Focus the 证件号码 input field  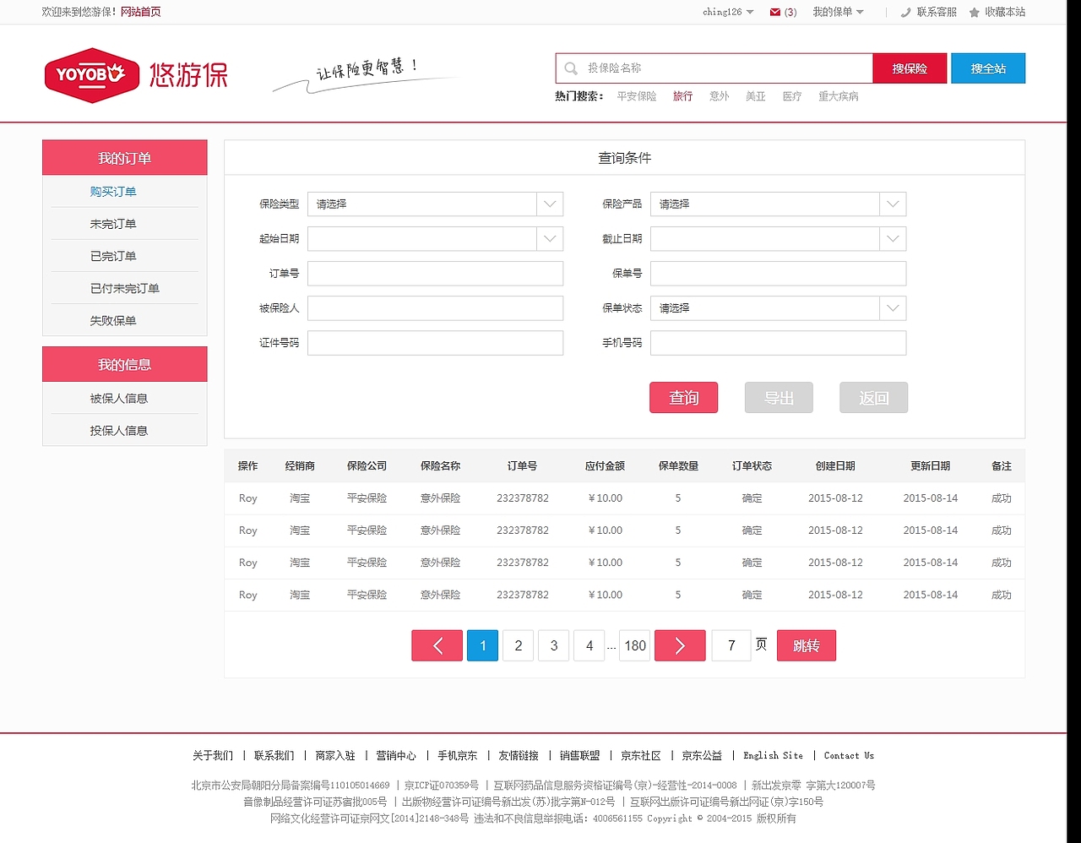435,343
